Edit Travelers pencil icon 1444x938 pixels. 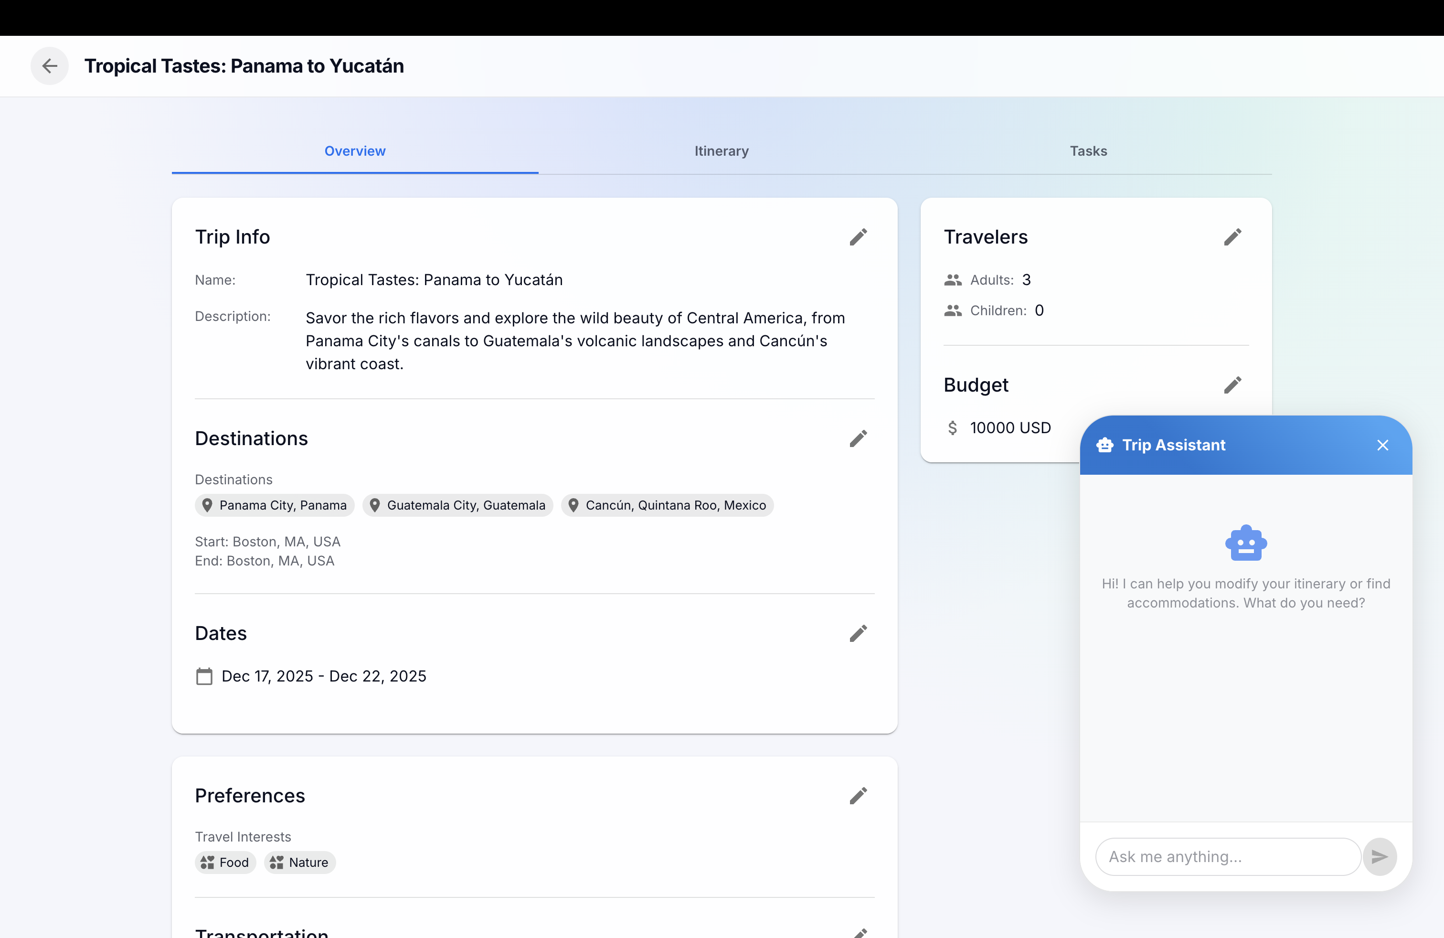1232,236
